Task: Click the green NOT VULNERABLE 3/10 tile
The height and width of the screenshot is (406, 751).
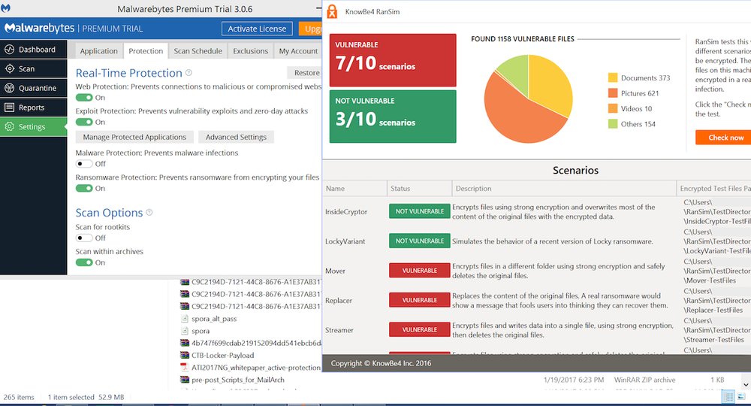Action: pos(393,117)
